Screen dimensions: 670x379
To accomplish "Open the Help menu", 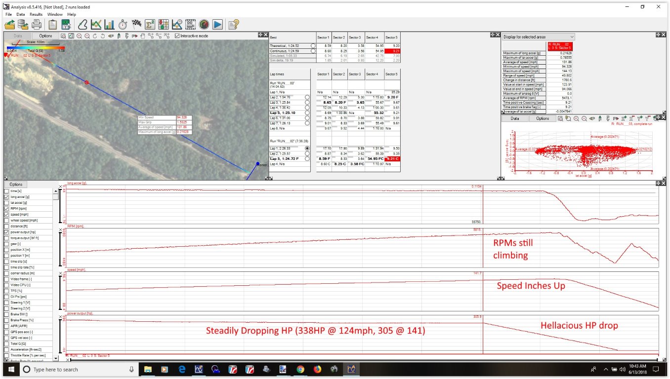I will (72, 14).
